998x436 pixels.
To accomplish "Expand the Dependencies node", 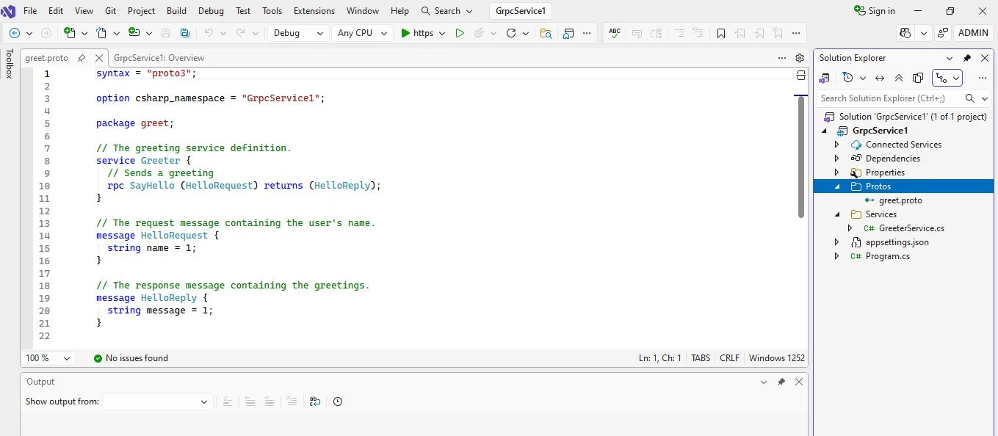I will [x=837, y=159].
